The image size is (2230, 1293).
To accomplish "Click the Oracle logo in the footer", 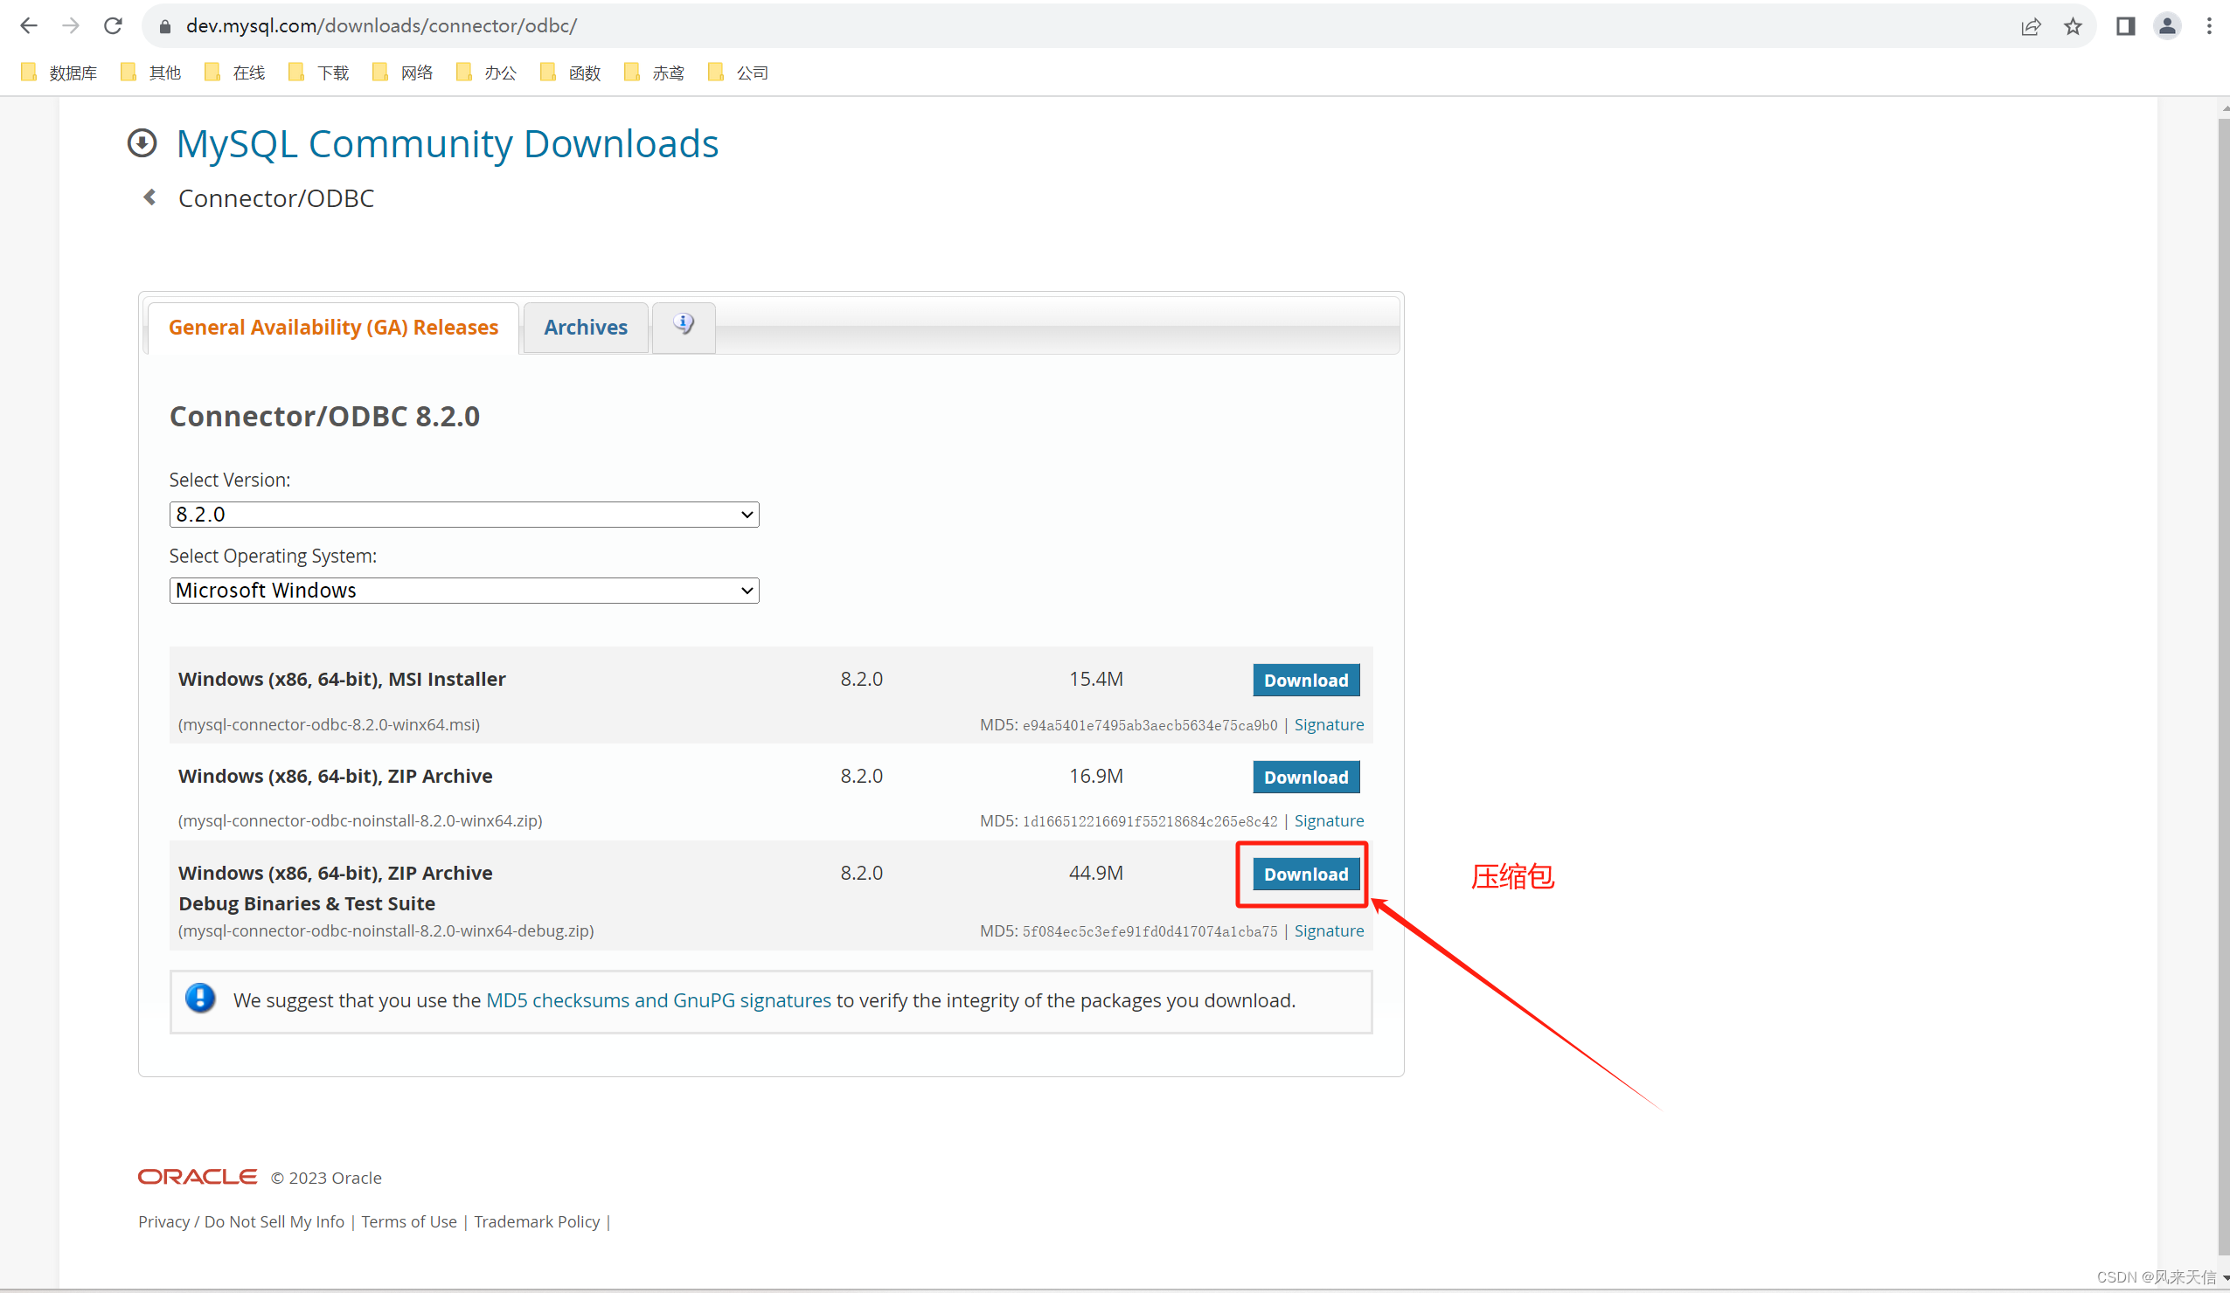I will tap(197, 1176).
